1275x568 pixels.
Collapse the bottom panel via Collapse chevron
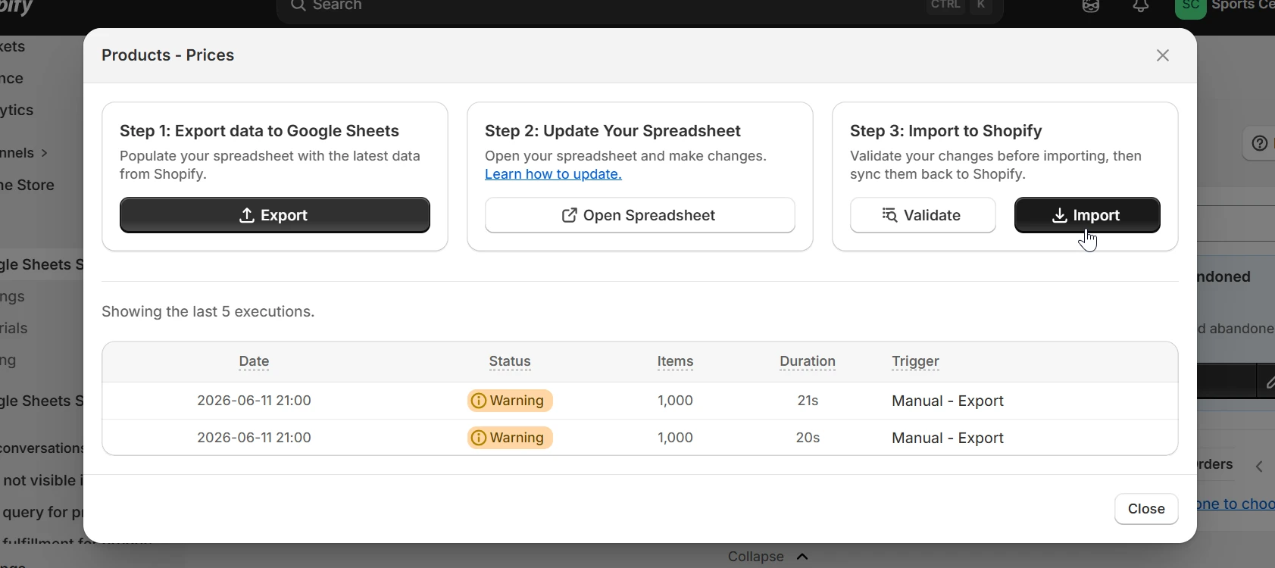pyautogui.click(x=803, y=557)
